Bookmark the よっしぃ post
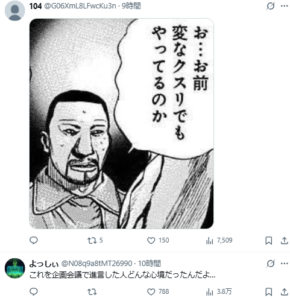290x298 pixels. 269,292
